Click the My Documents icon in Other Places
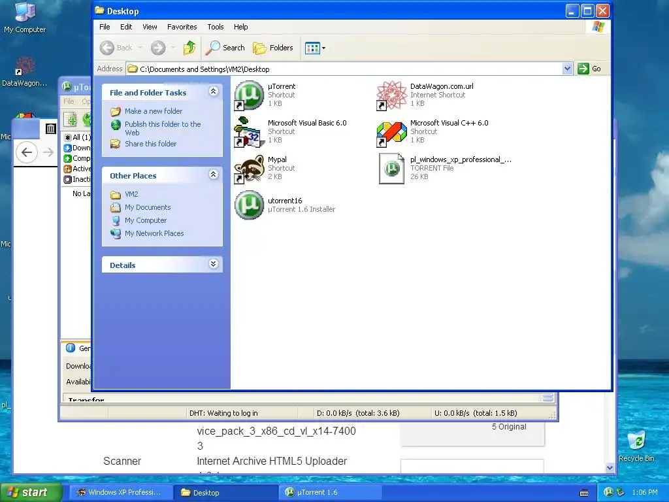 [x=116, y=207]
